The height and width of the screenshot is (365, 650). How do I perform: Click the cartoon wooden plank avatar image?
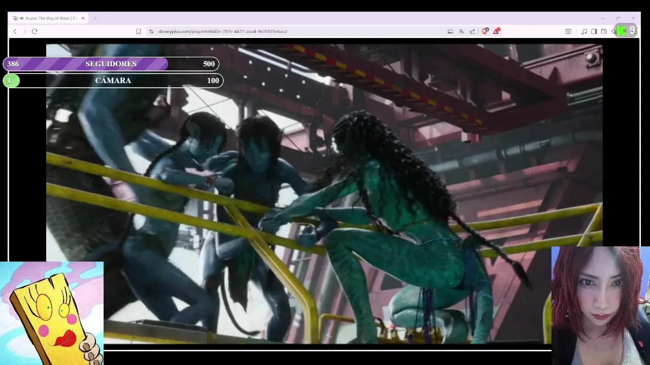52,313
